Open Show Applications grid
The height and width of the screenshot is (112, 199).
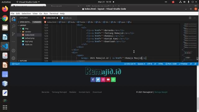[x=5, y=107]
